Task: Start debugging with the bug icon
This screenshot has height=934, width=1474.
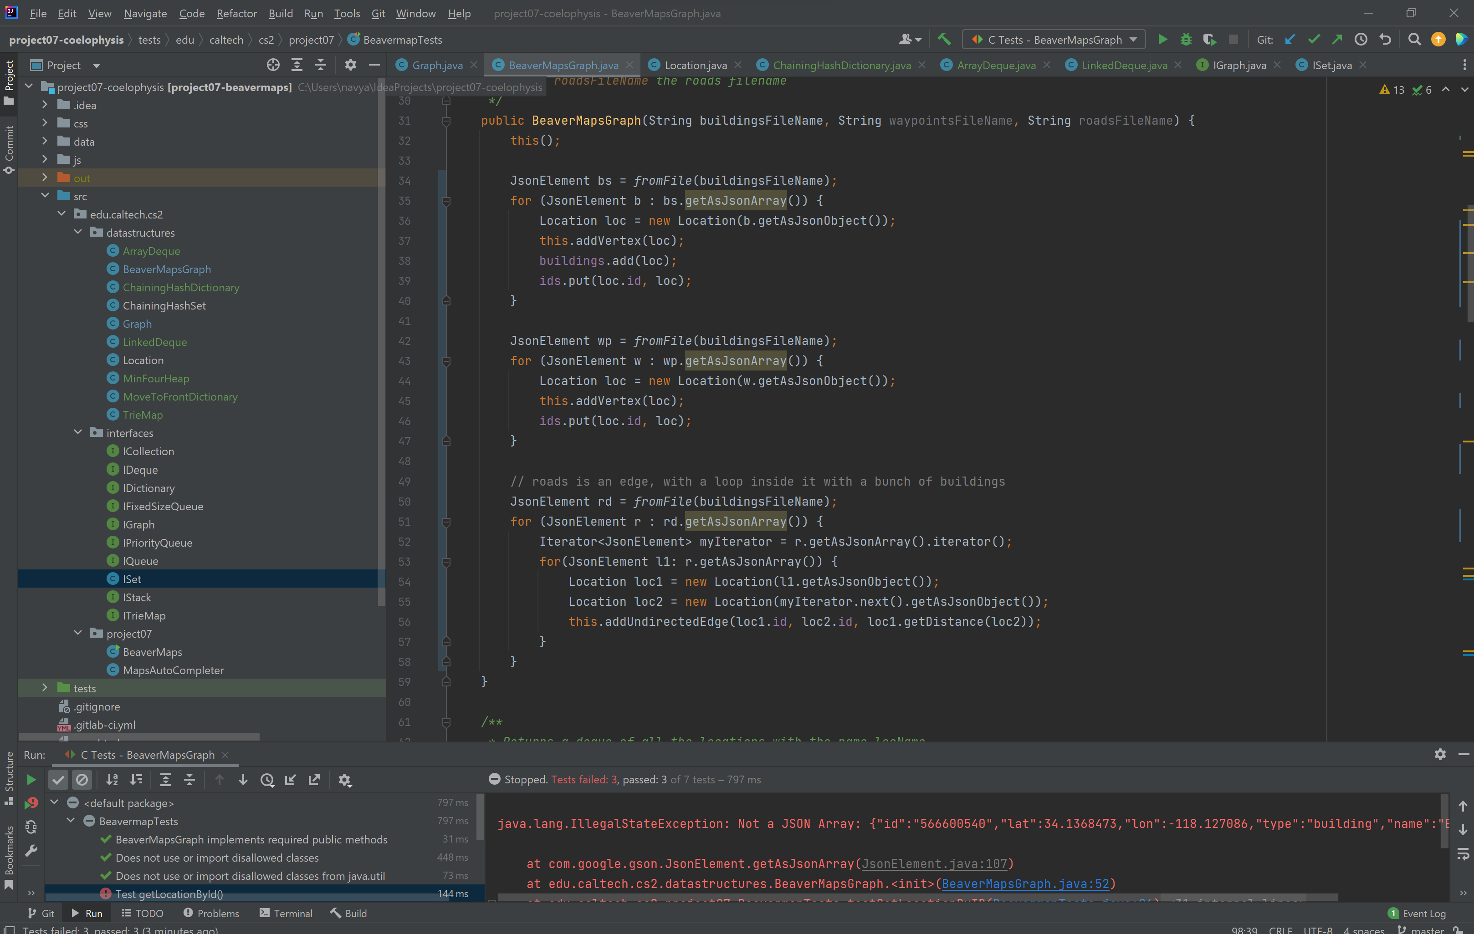Action: click(1186, 40)
